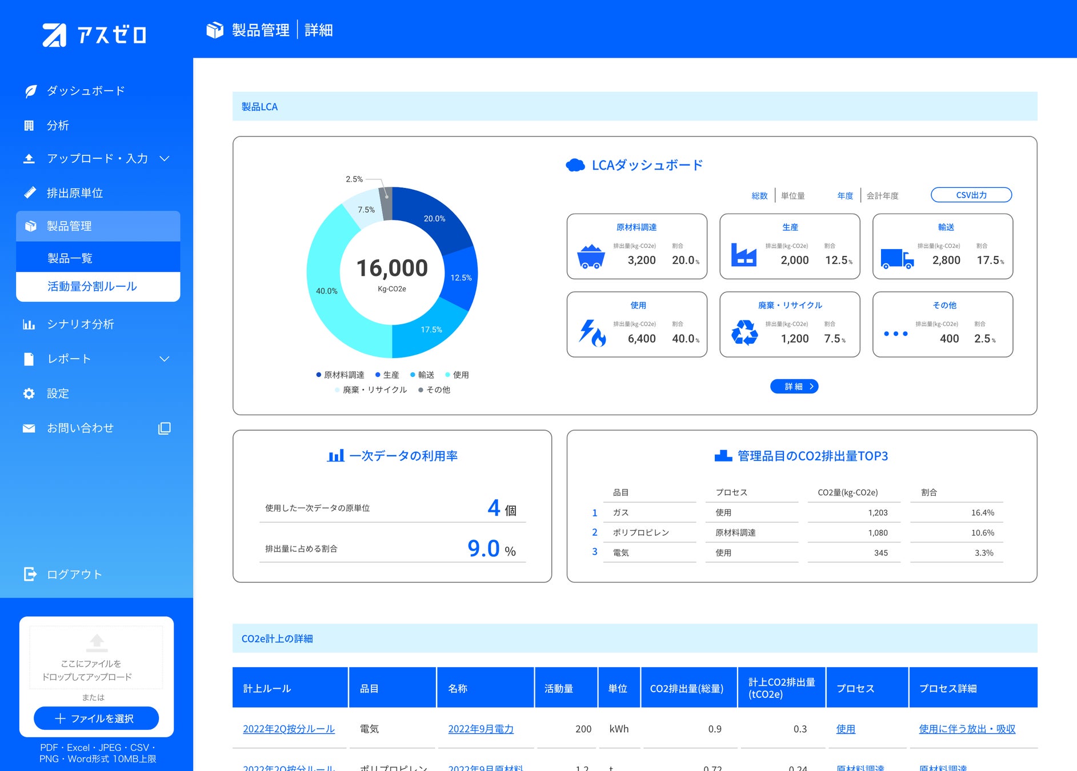The image size is (1077, 771).
Task: Open シナリオ分析 menu item
Action: click(x=81, y=324)
